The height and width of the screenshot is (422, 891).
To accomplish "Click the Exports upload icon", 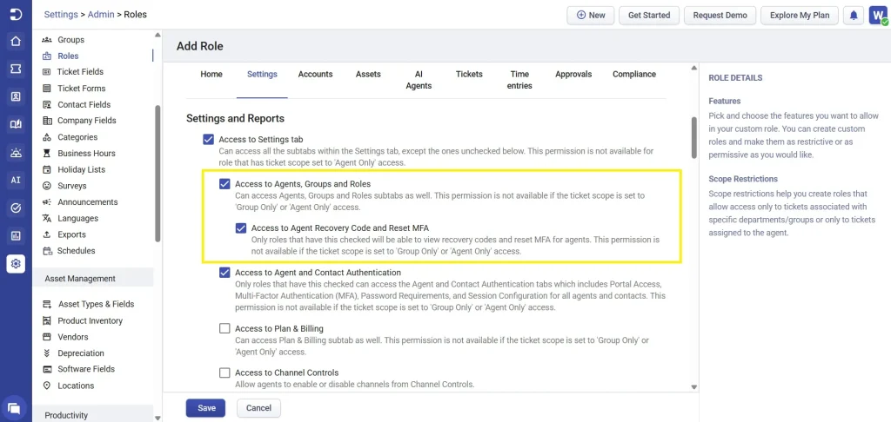I will tap(47, 234).
